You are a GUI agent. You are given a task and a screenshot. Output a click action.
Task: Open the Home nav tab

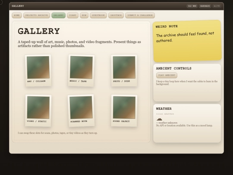17,15
